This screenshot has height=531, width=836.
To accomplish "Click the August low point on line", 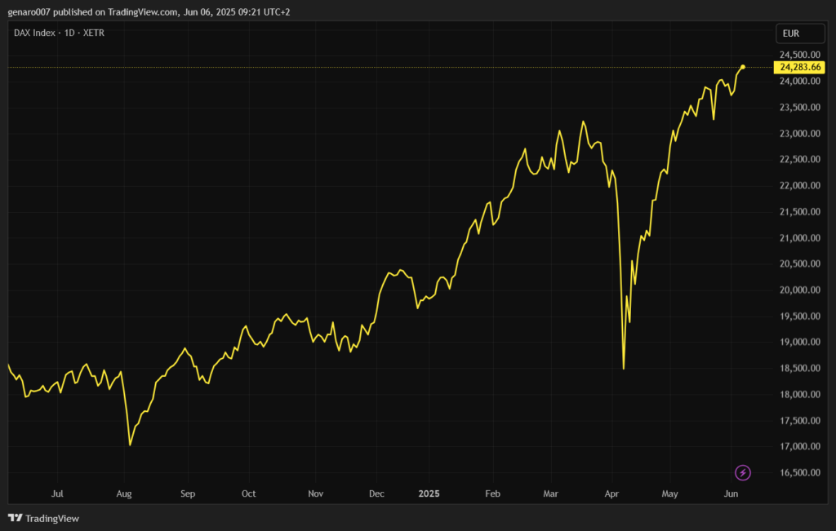I will point(130,445).
